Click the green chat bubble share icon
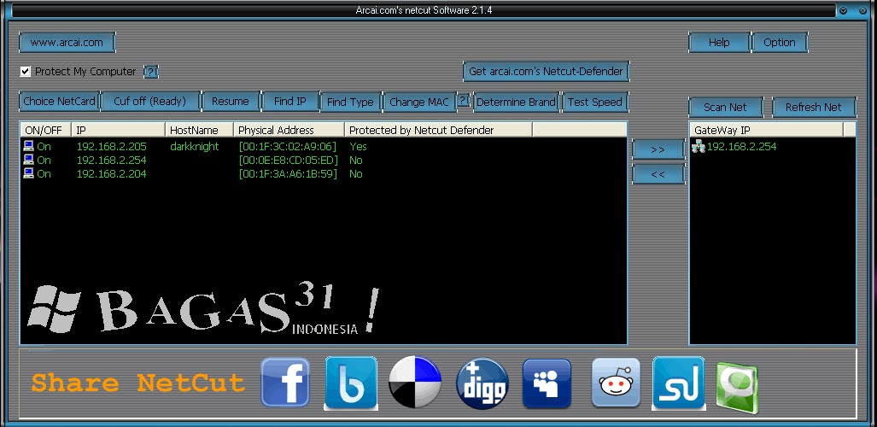This screenshot has width=877, height=427. [737, 388]
